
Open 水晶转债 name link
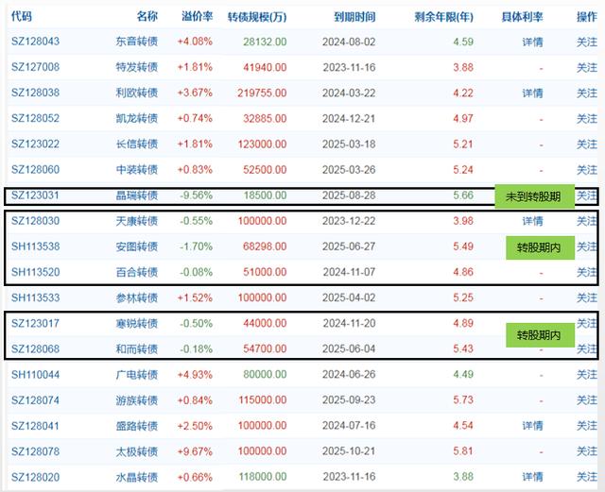137,477
